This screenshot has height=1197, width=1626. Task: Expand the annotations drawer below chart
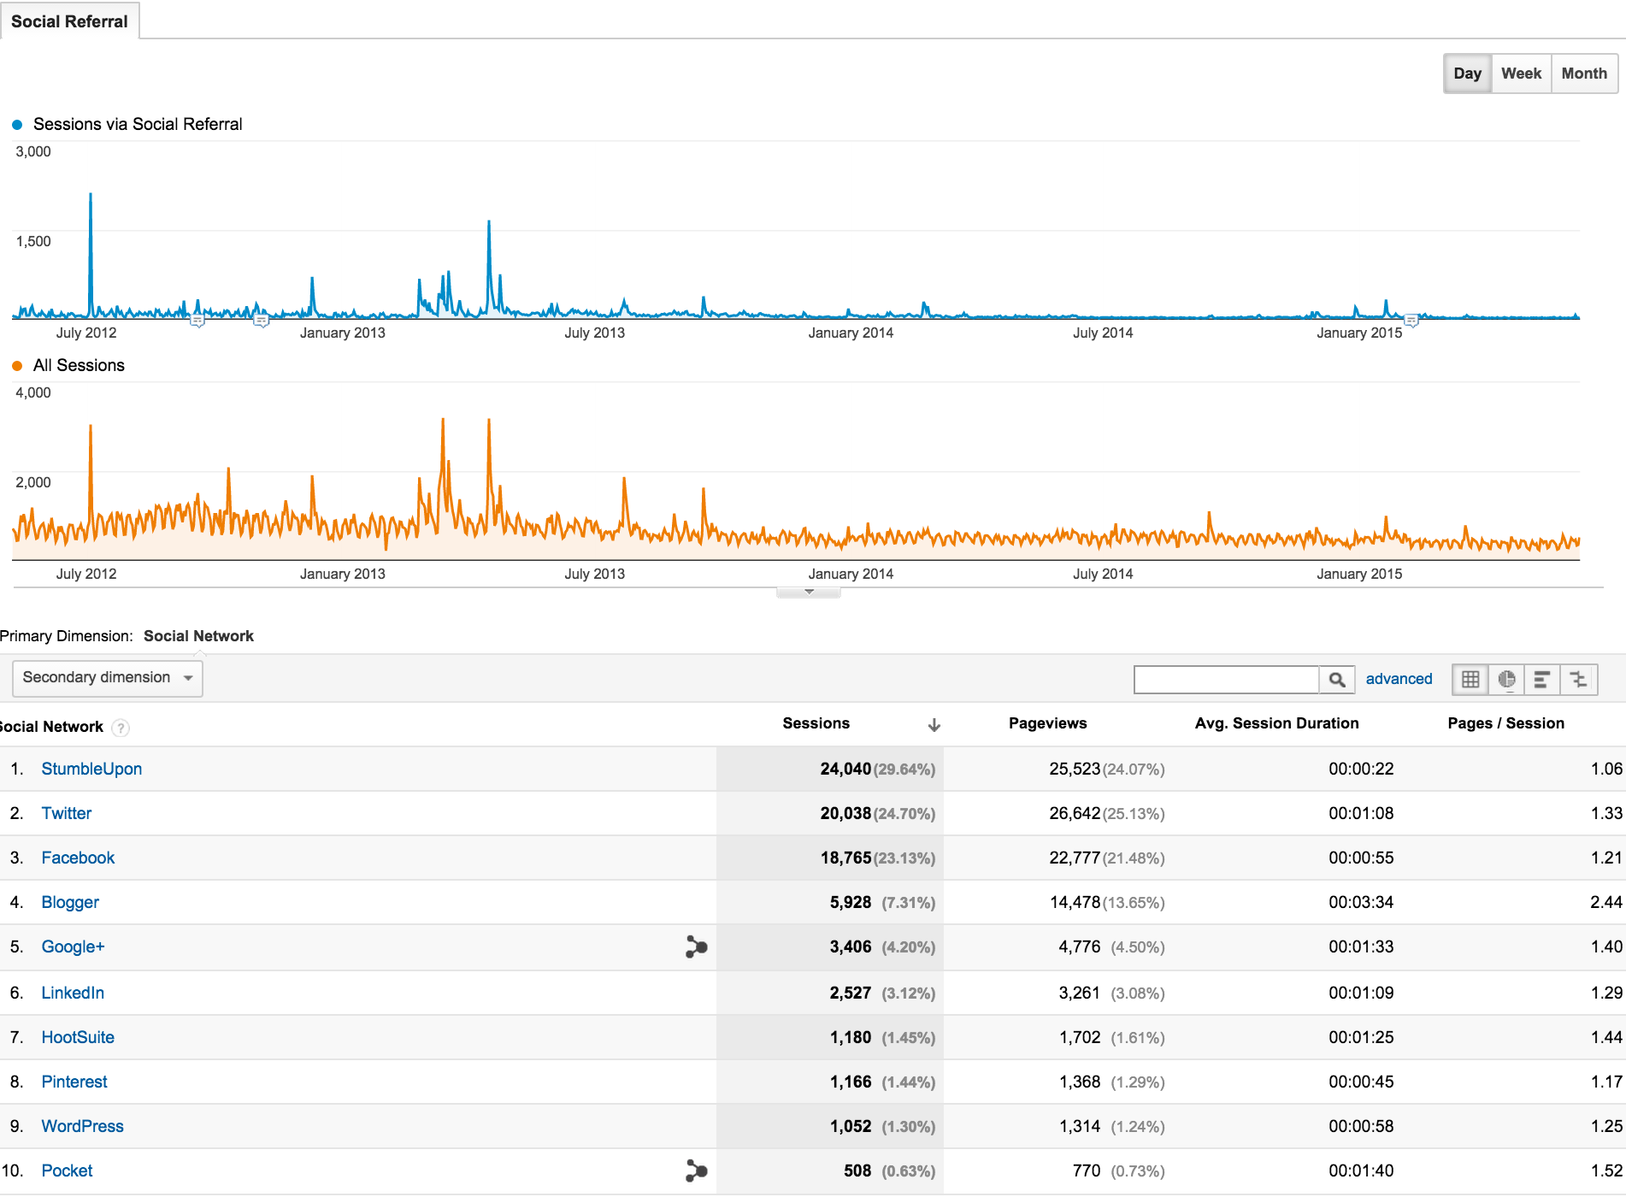[809, 592]
